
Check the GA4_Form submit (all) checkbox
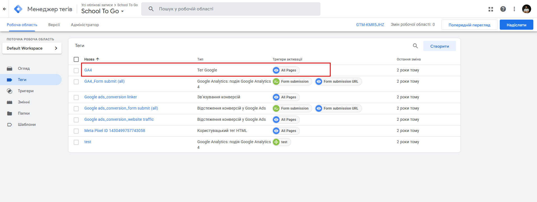(76, 82)
